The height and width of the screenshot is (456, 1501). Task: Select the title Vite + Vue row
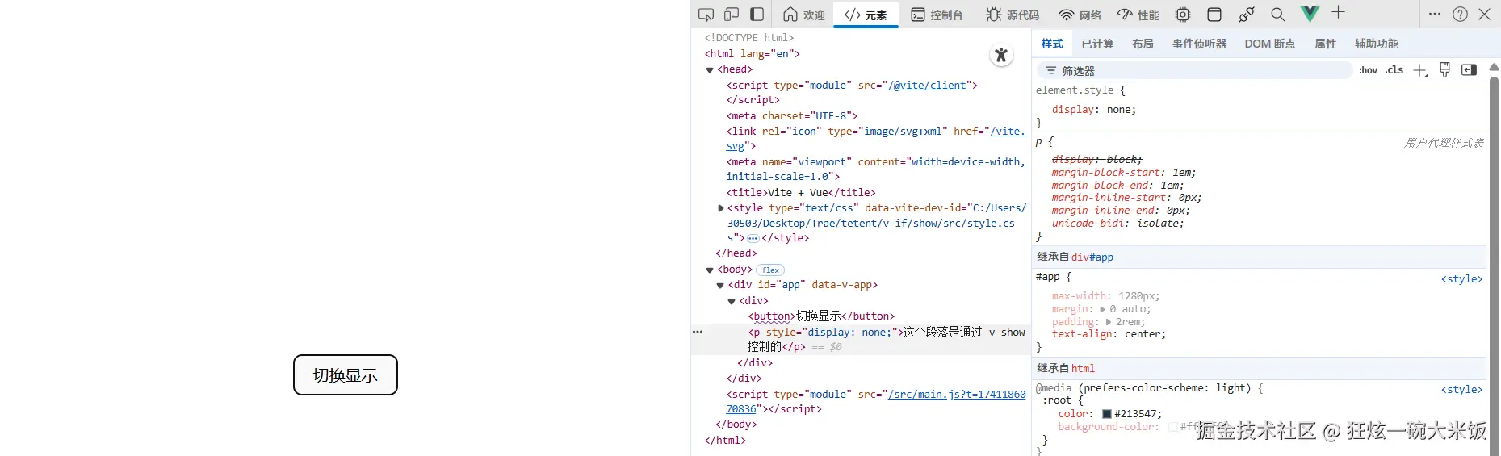801,193
